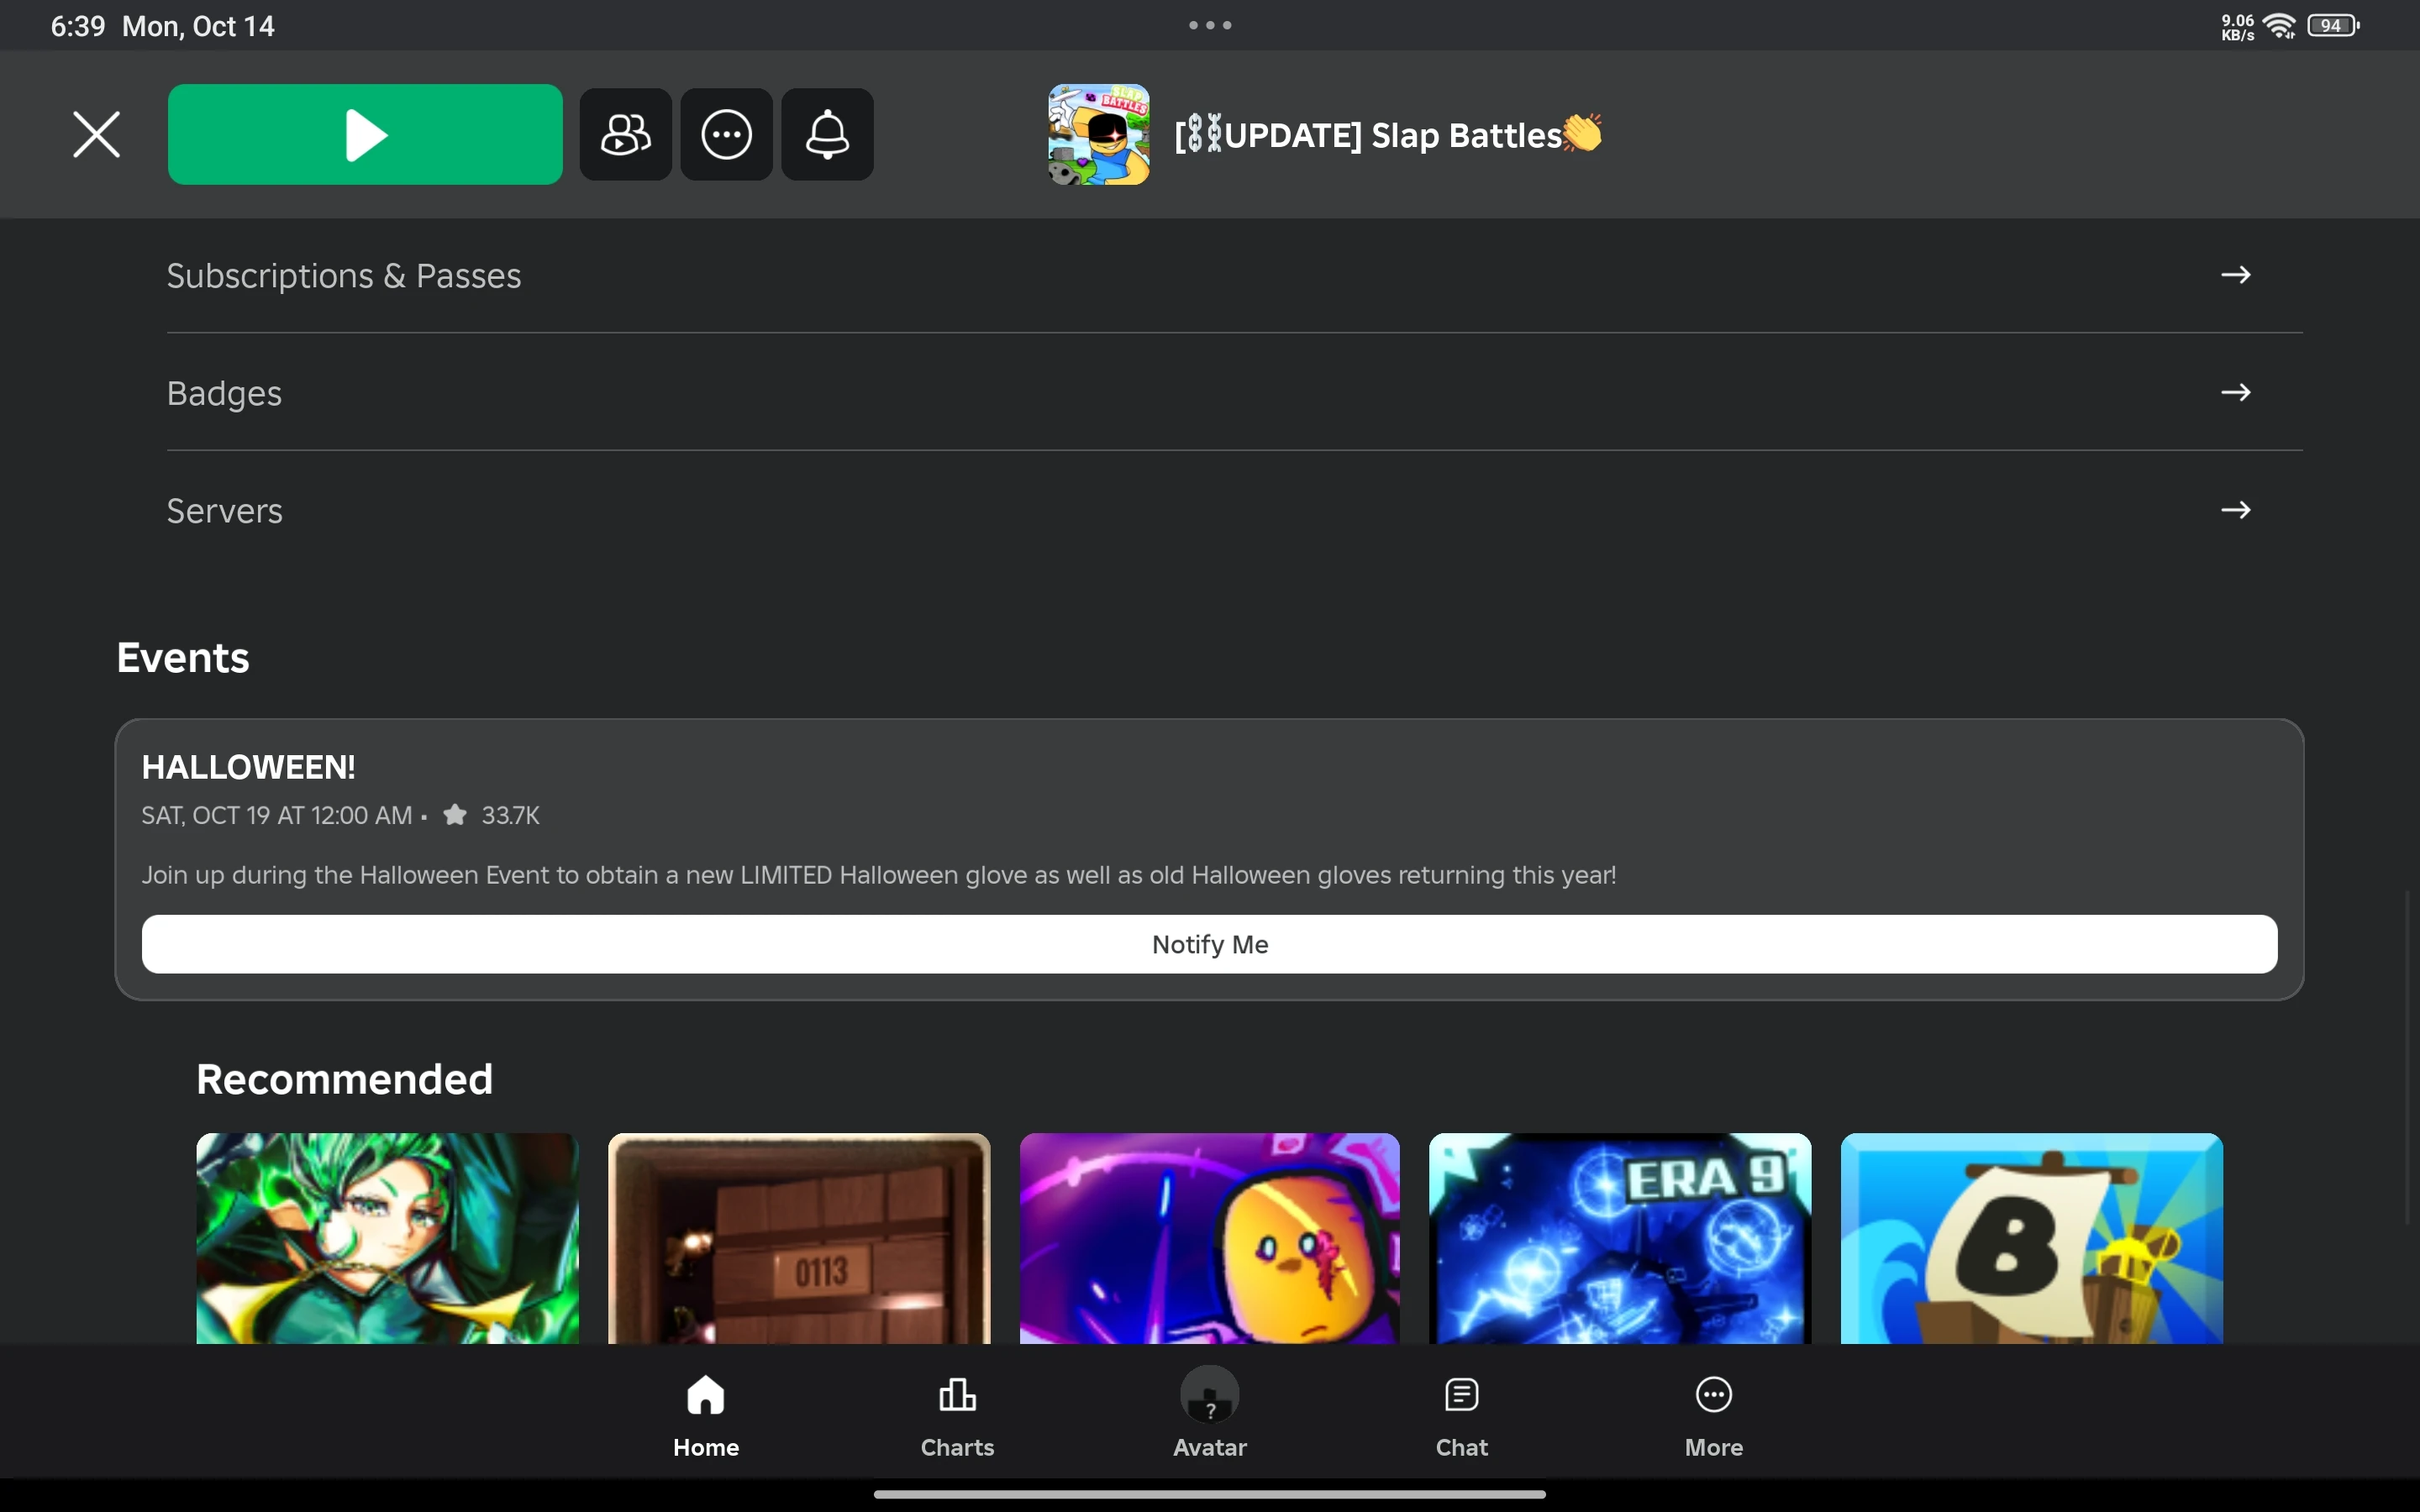Tap the three-dot multitasking handle at top

[x=1209, y=25]
